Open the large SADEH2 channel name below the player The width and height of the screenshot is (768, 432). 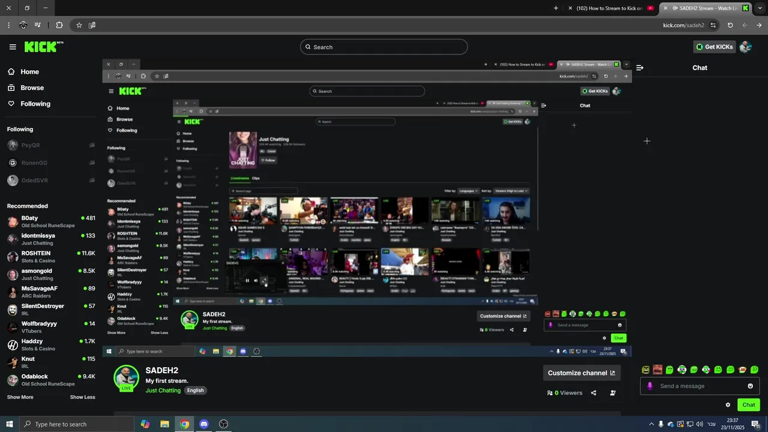pyautogui.click(x=162, y=371)
